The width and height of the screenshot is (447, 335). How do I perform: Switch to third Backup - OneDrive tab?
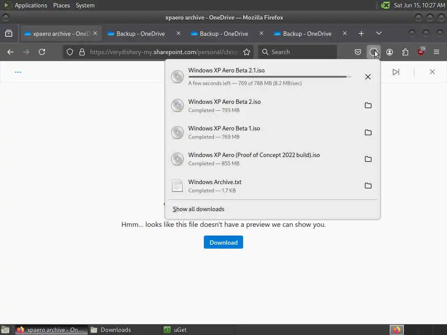click(x=227, y=34)
